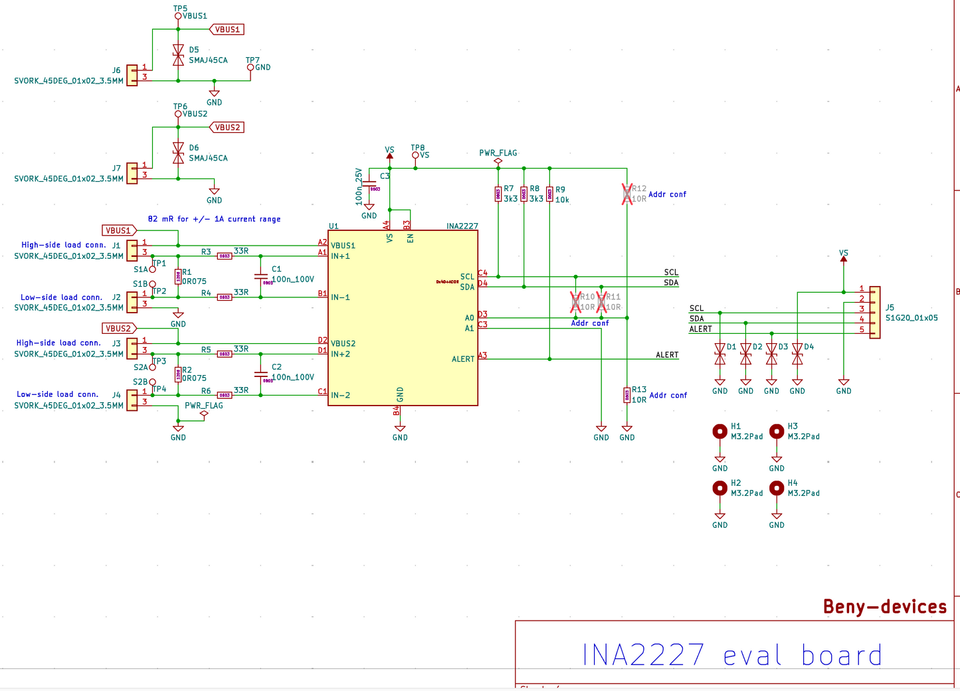Click VBUS1 global label above J1

point(120,230)
